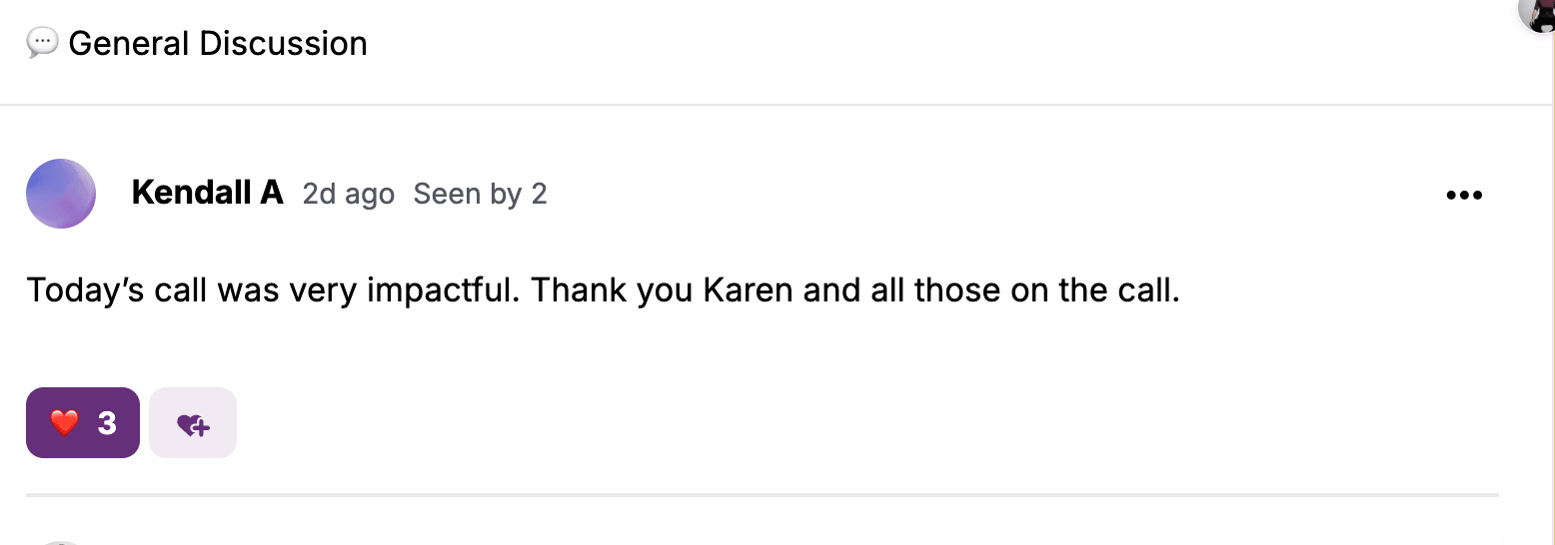The height and width of the screenshot is (545, 1555).
Task: Click the post text about today's call
Action: coord(603,290)
